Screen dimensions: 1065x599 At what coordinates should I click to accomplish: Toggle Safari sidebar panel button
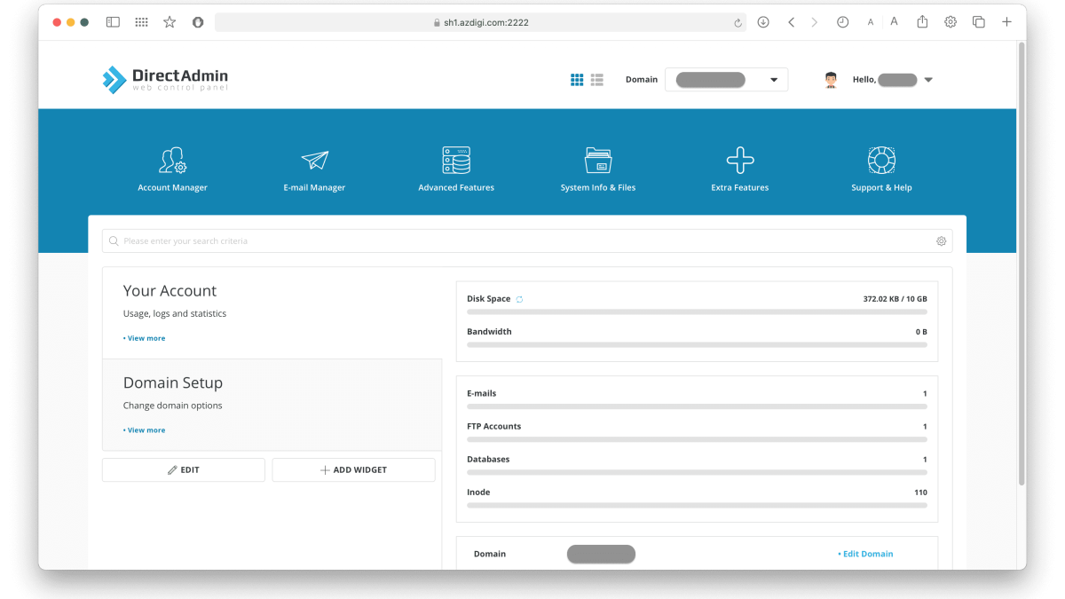coord(113,22)
